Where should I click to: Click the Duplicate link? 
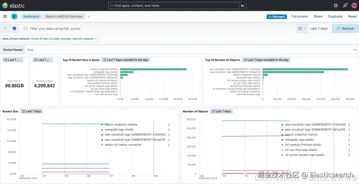pos(335,17)
